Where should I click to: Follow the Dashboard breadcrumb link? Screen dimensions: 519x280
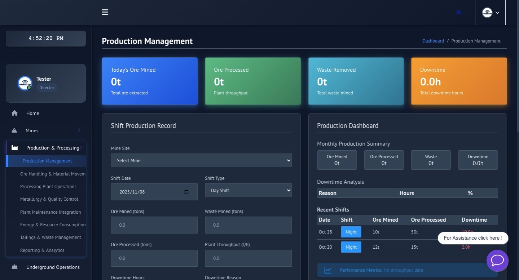[433, 41]
